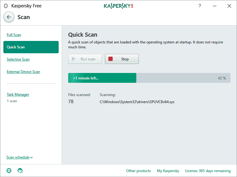Click the Scan page title
The width and height of the screenshot is (237, 177).
click(24, 17)
